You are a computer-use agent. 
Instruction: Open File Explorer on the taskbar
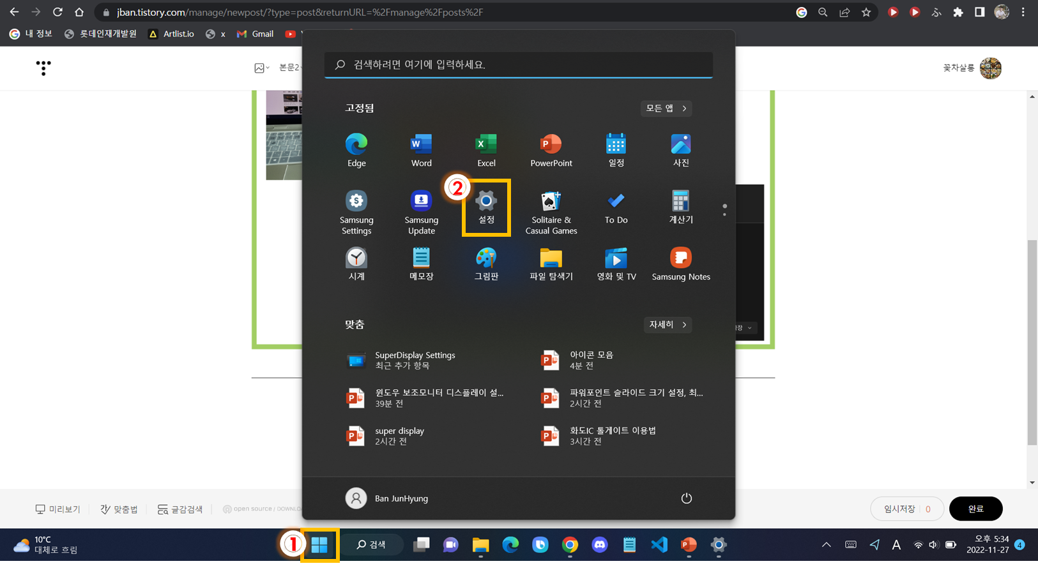[480, 545]
